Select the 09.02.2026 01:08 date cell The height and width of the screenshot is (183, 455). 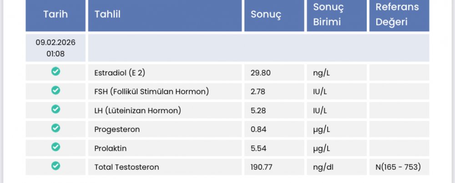(x=56, y=48)
